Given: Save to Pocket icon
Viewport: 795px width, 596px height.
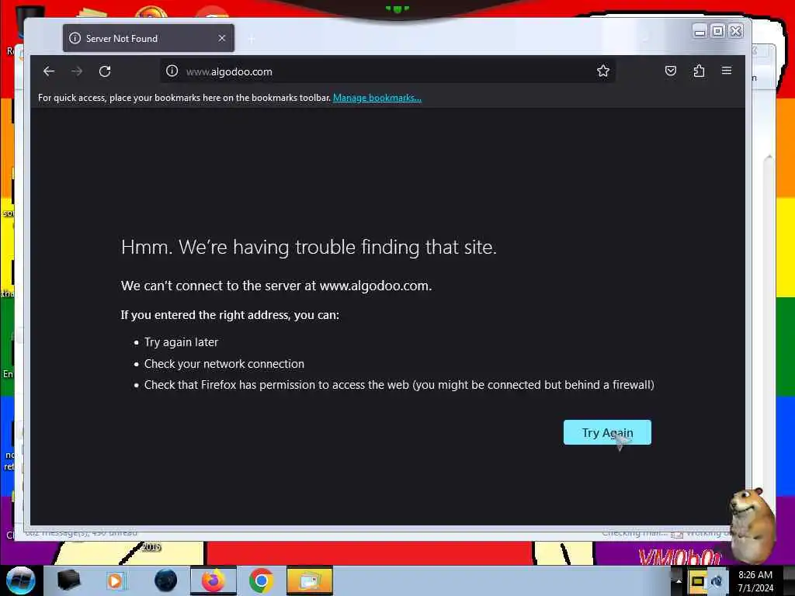Looking at the screenshot, I should pyautogui.click(x=670, y=71).
